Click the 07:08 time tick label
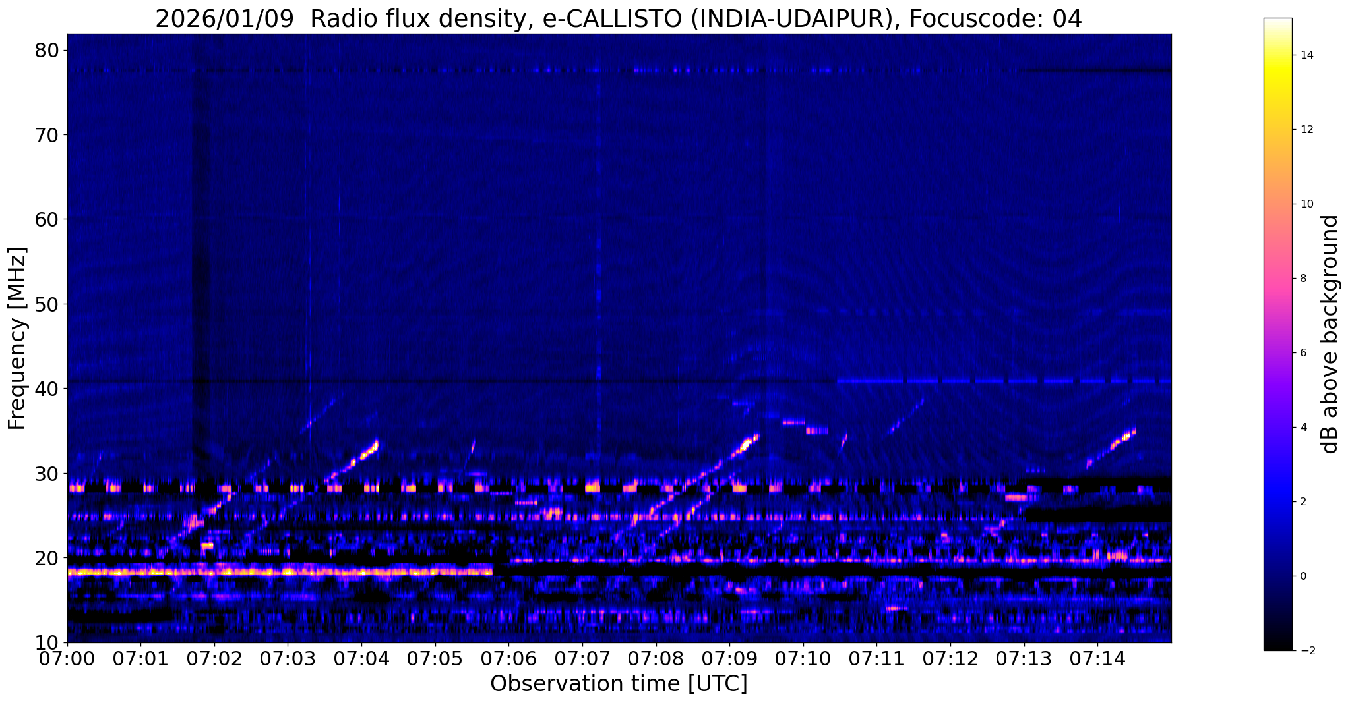 [656, 658]
